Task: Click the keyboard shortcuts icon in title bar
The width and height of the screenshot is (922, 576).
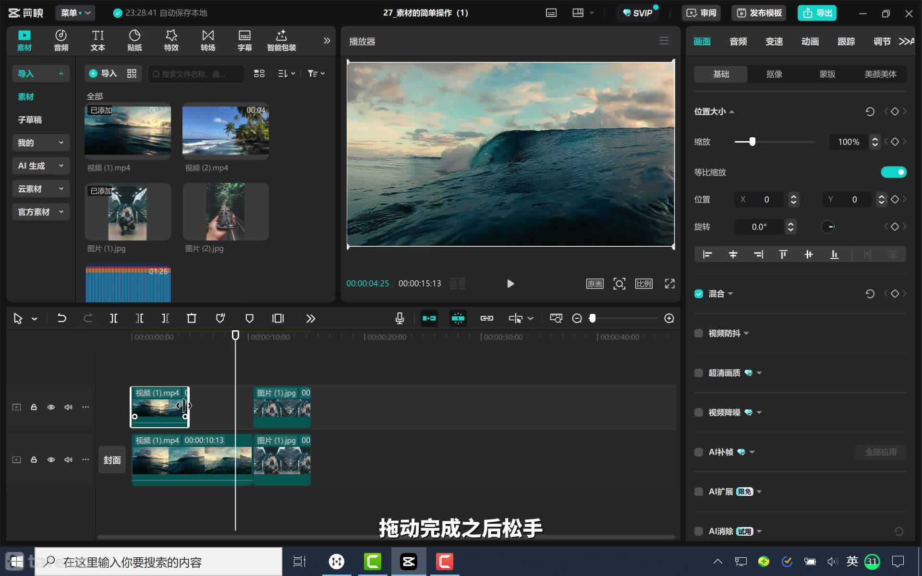Action: pyautogui.click(x=551, y=13)
